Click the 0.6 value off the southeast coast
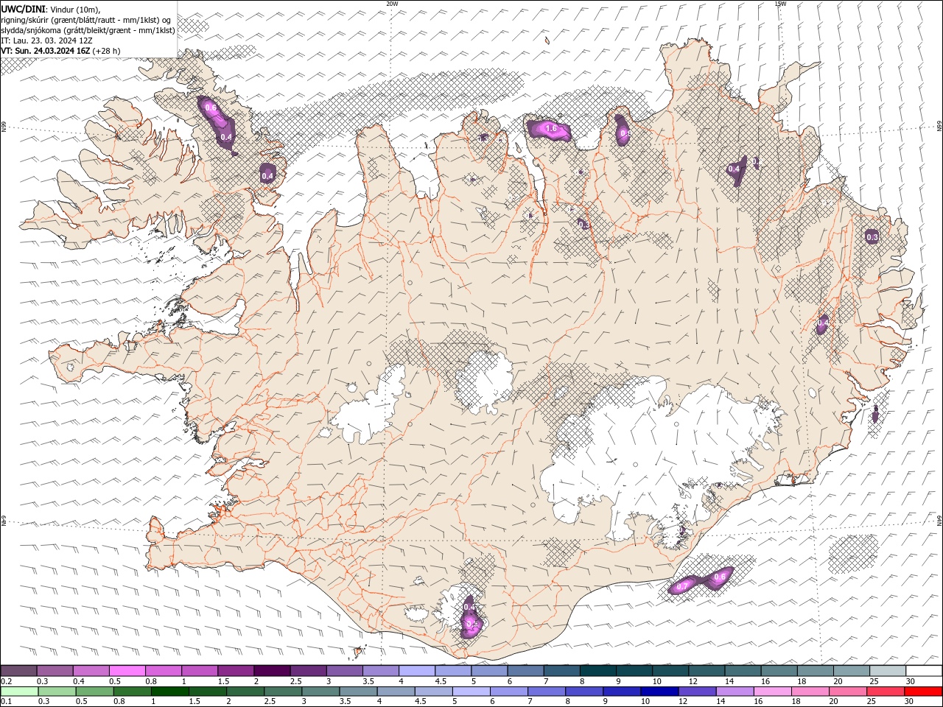The width and height of the screenshot is (943, 707). pyautogui.click(x=720, y=576)
